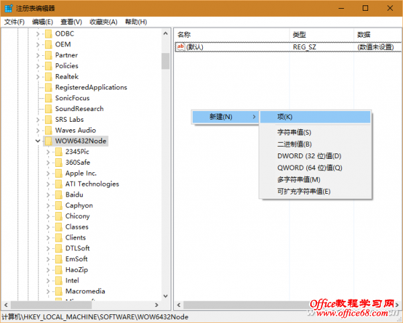The height and width of the screenshot is (323, 403).
Task: Select the Realtek key label
Action: 66,77
